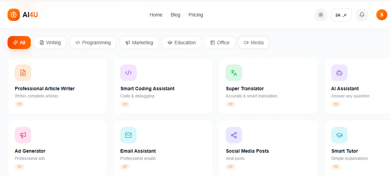Image resolution: width=390 pixels, height=176 pixels.
Task: Open Social Media Posts tool title
Action: pyautogui.click(x=248, y=151)
